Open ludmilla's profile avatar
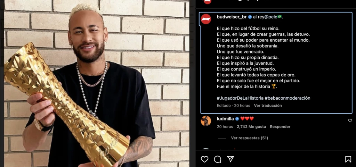Viewport: 356px width, 167px height. [x=206, y=121]
